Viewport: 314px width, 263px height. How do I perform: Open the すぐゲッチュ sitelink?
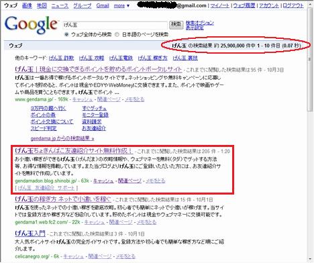click(94, 109)
